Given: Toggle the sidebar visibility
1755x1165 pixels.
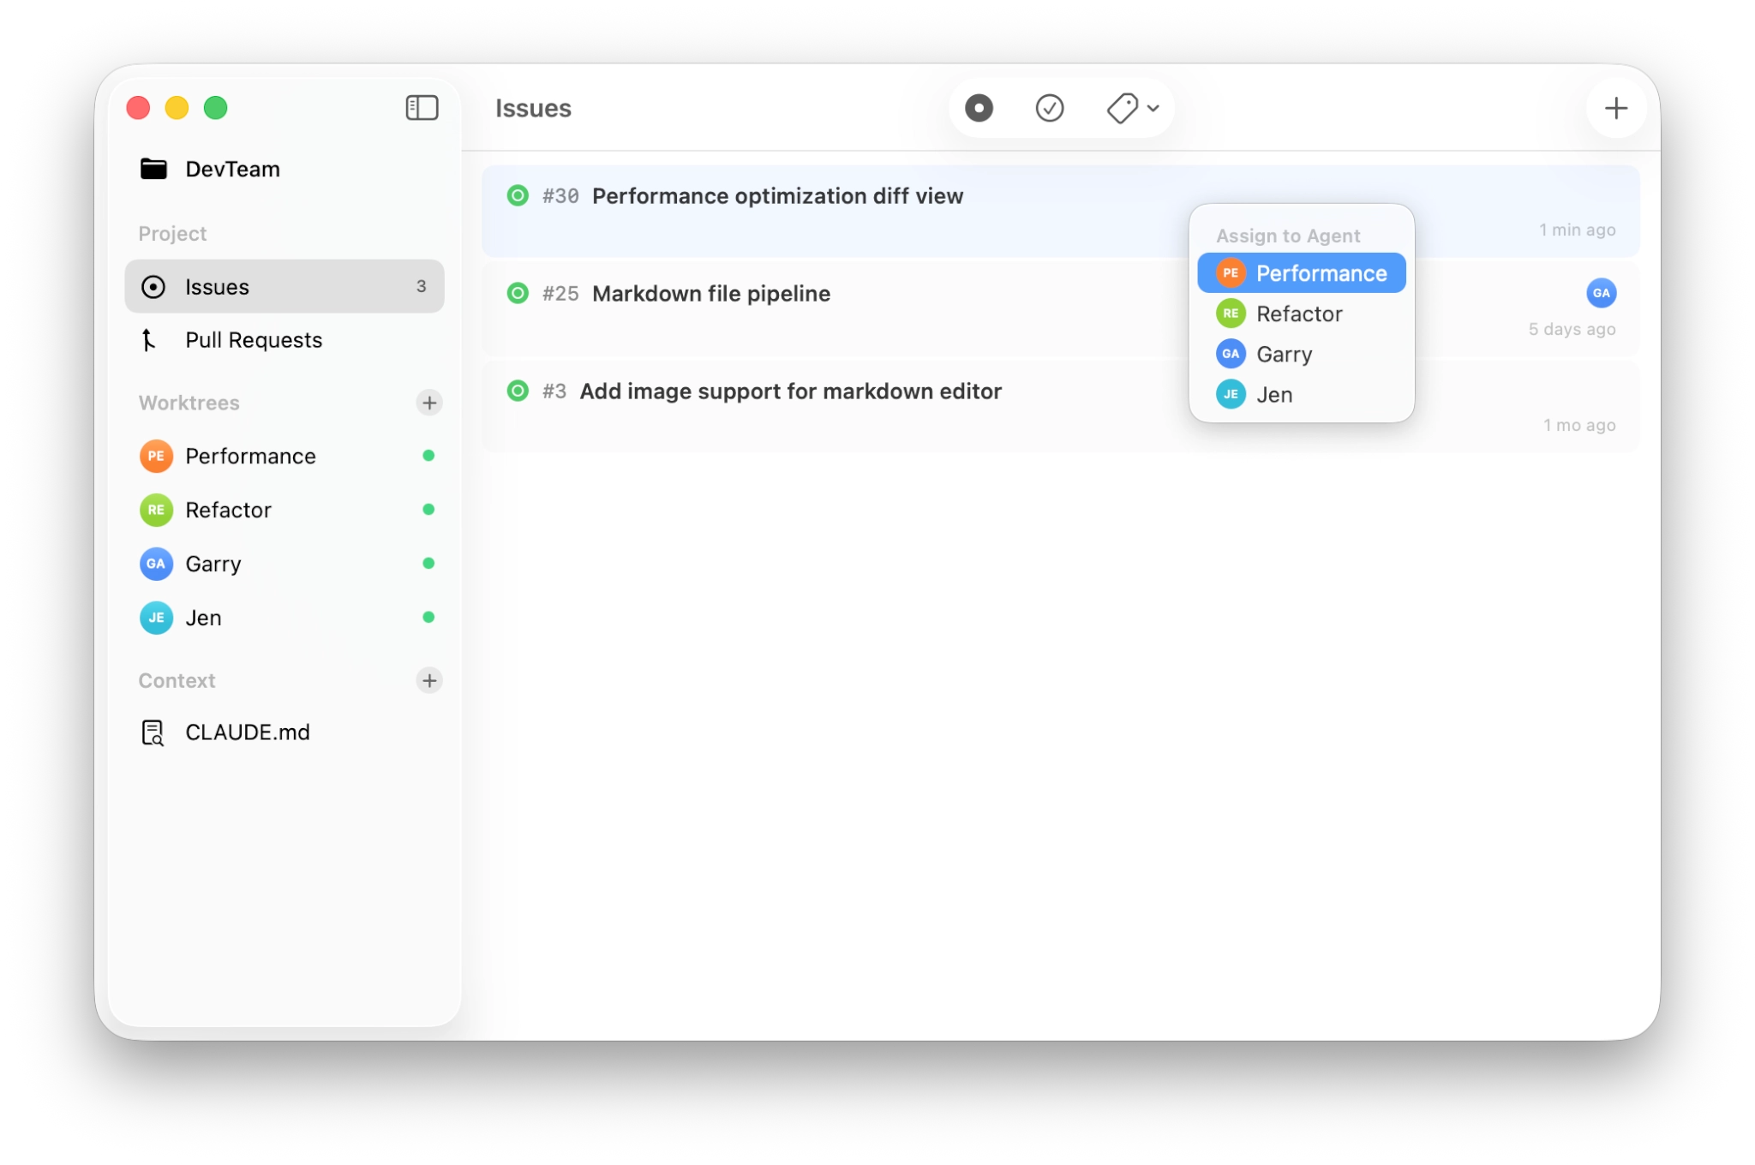Looking at the screenshot, I should pyautogui.click(x=422, y=107).
